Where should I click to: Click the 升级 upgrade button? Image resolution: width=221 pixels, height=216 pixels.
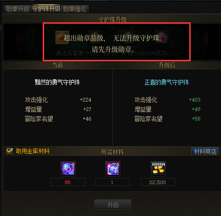pyautogui.click(x=113, y=205)
